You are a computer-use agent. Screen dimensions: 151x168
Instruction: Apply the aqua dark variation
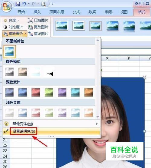(x=75, y=92)
